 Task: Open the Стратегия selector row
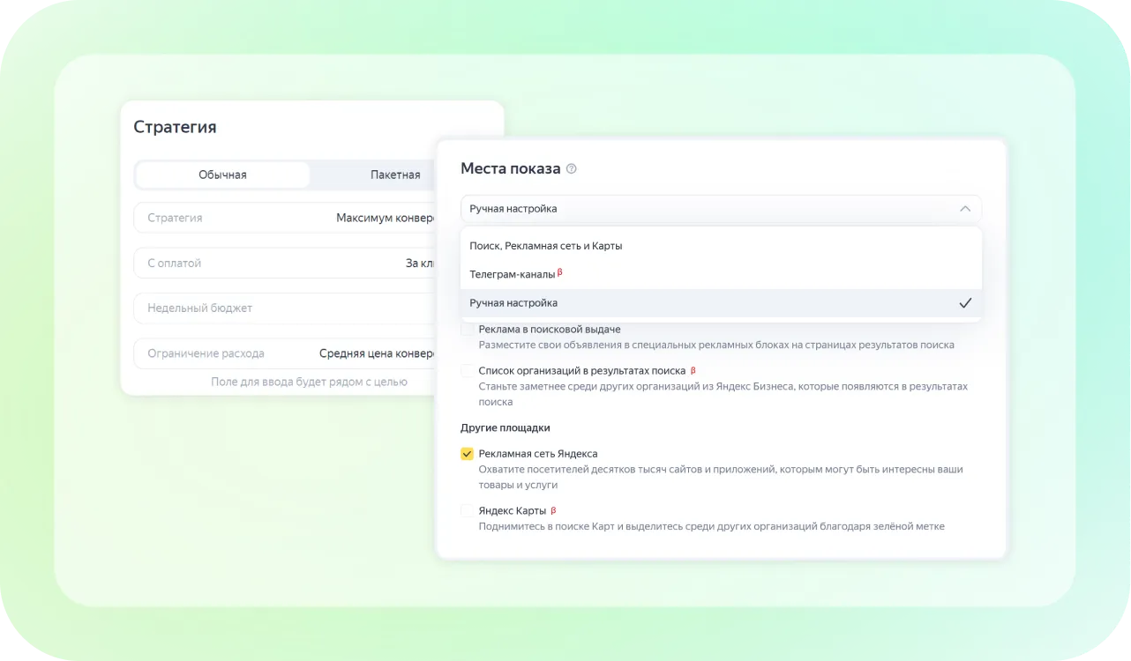coord(284,218)
